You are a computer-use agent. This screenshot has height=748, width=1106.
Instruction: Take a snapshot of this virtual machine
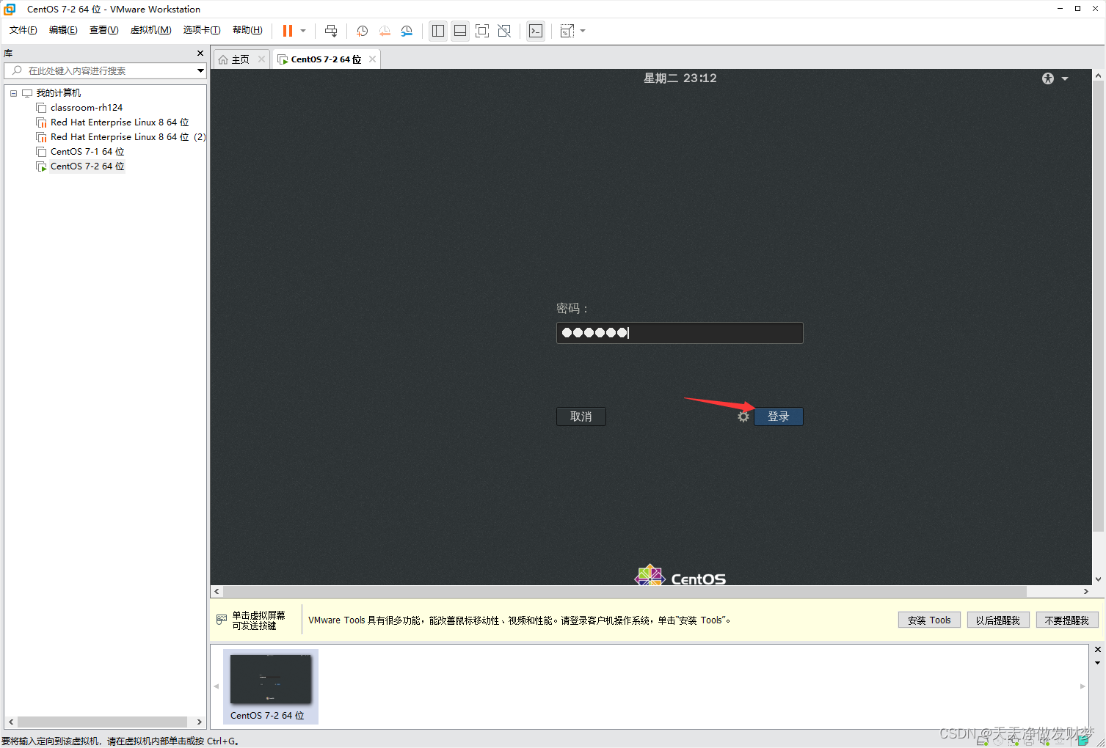click(x=362, y=31)
